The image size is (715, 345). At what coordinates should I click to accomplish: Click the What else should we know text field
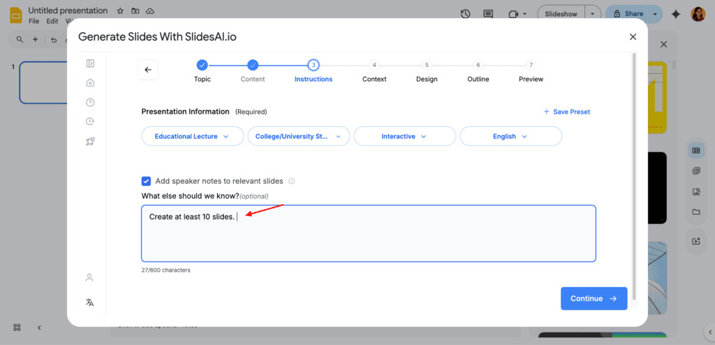click(x=369, y=233)
